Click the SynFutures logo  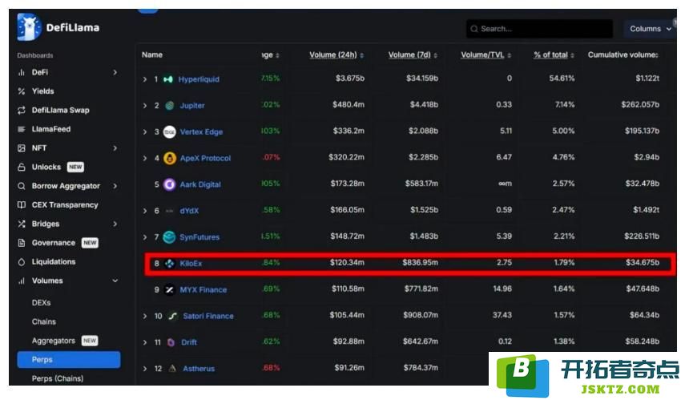[x=169, y=237]
